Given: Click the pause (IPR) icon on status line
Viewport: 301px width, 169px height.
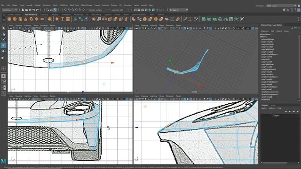Looking at the screenshot, I should coord(161,10).
